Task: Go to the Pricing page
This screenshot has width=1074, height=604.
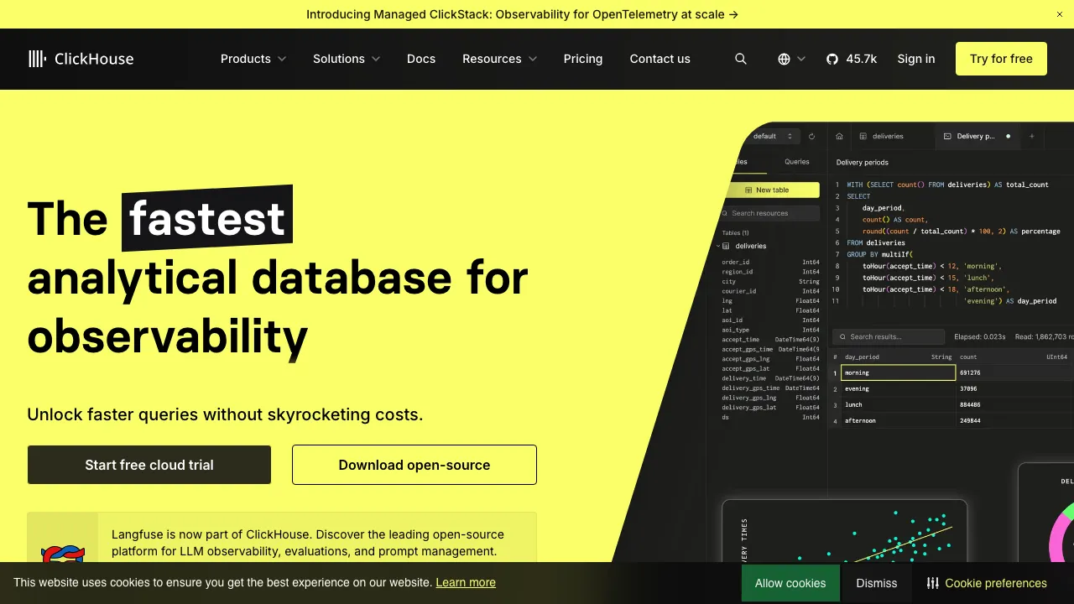Action: [583, 59]
